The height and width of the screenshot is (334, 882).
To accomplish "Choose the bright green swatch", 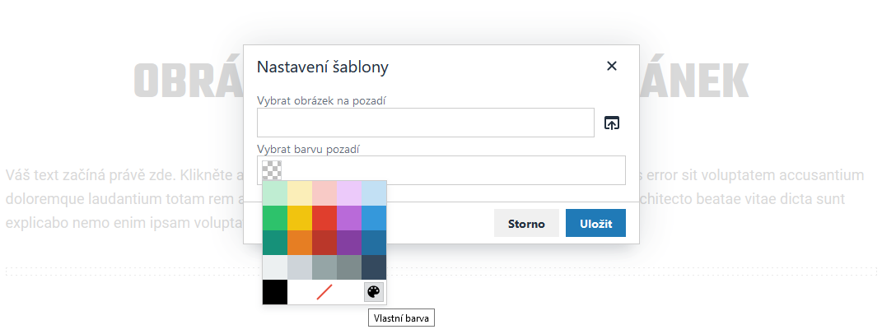I will pyautogui.click(x=275, y=218).
